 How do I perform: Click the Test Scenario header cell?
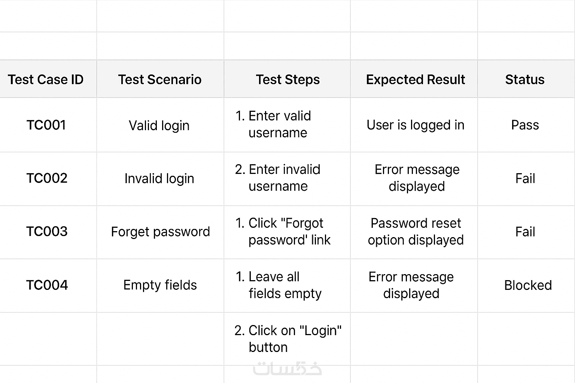coord(160,79)
